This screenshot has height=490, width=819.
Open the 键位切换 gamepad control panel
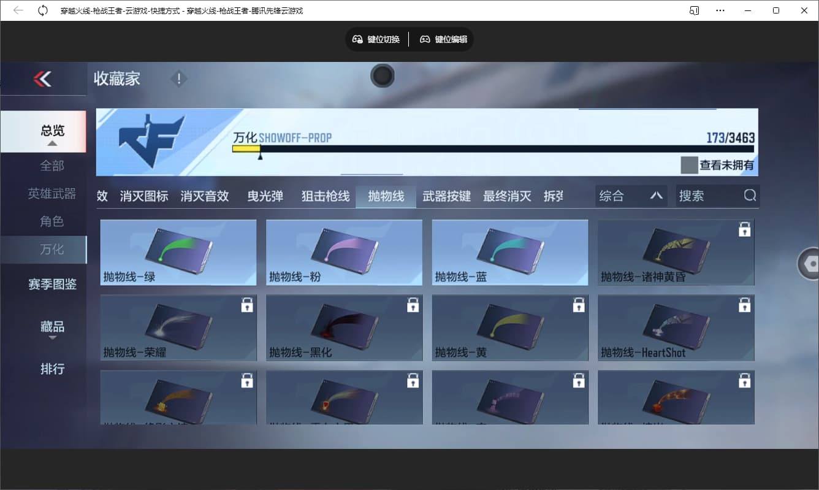376,39
